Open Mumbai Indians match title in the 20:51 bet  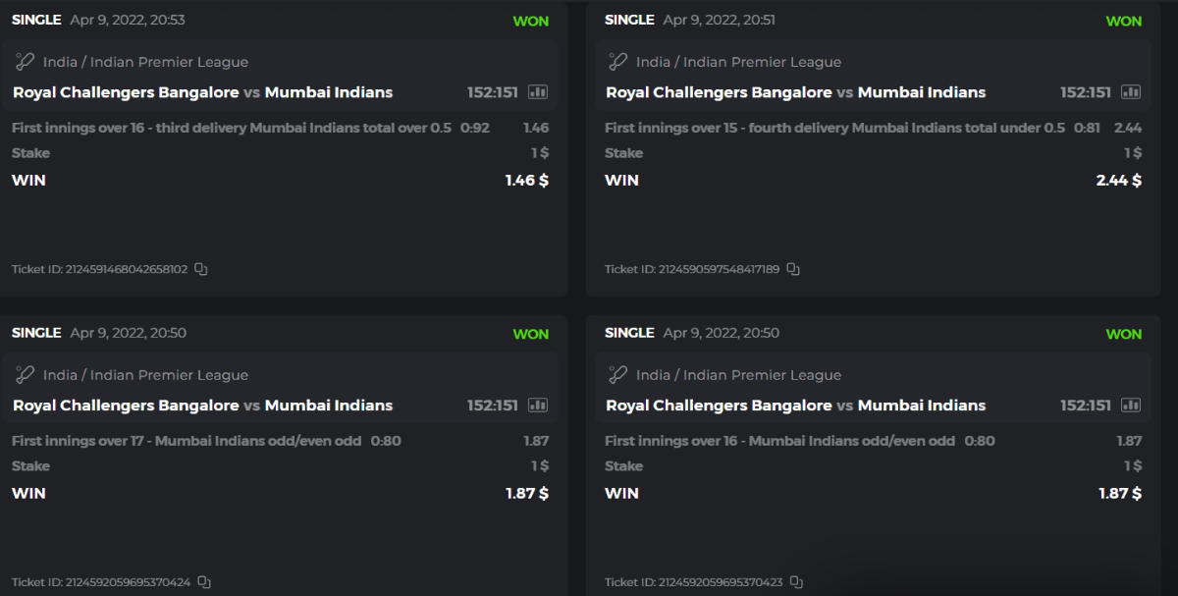pyautogui.click(x=921, y=92)
